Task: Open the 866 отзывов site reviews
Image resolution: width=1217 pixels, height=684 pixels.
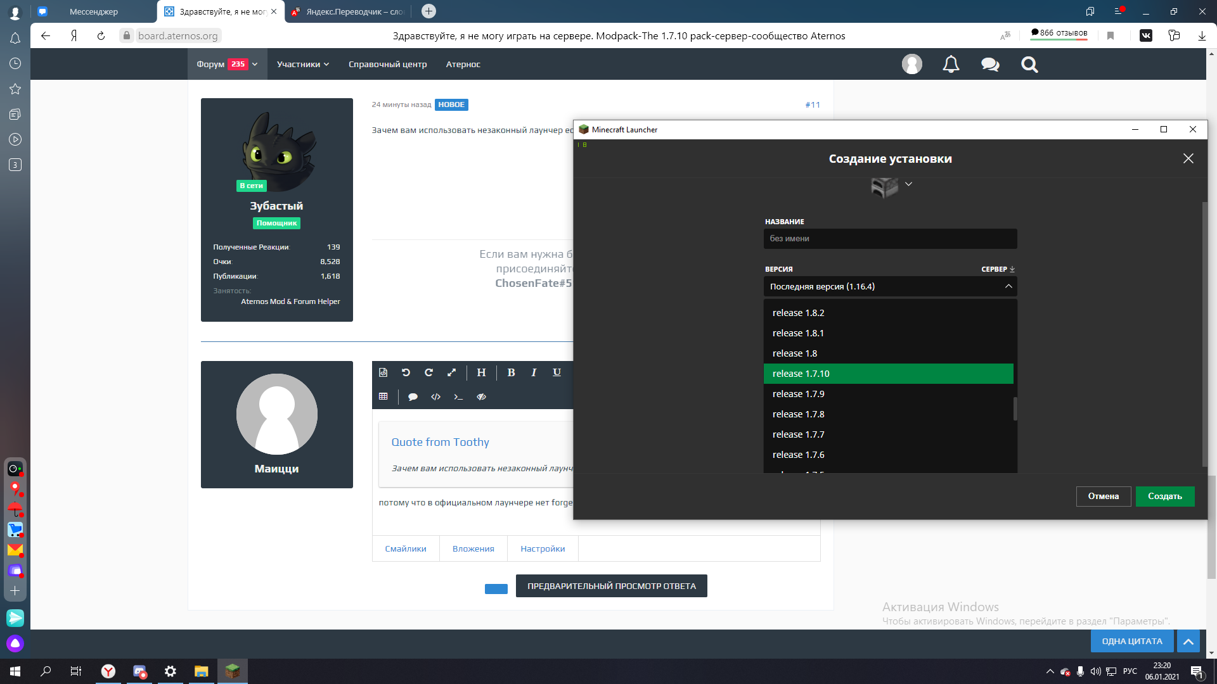Action: [x=1059, y=34]
